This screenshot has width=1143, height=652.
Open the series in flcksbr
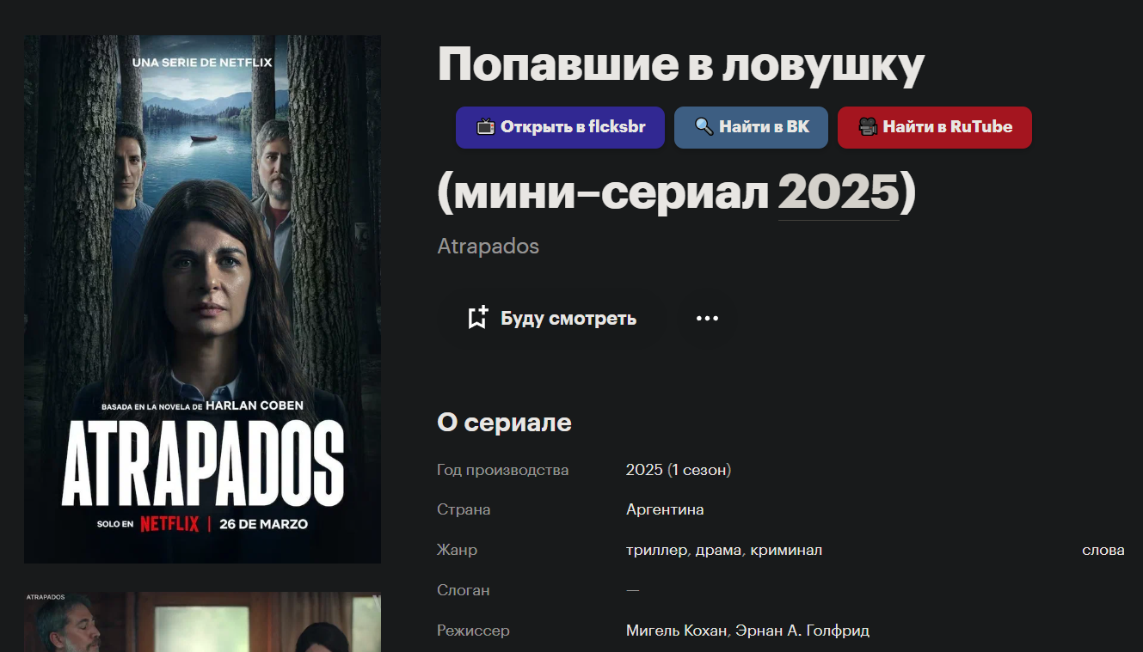[x=560, y=127]
